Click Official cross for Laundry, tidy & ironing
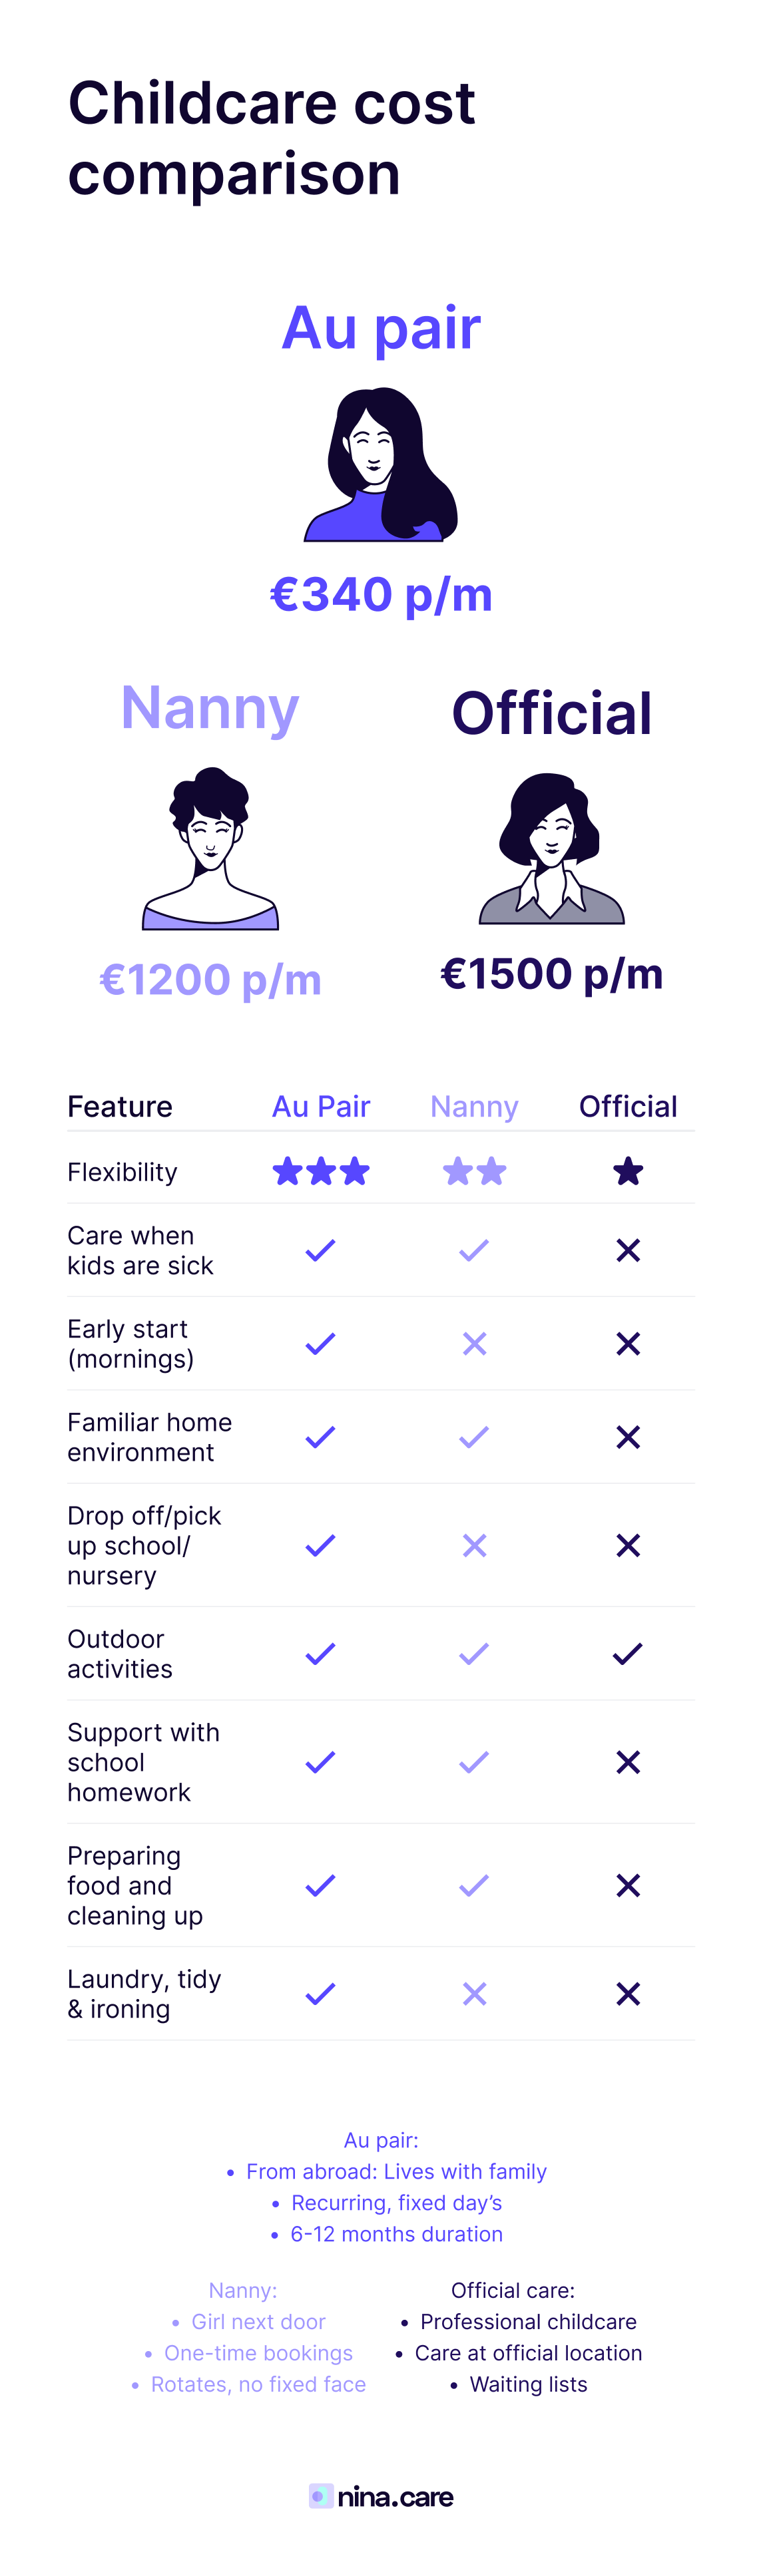Screen dimensions: 763x2576 tap(628, 1994)
